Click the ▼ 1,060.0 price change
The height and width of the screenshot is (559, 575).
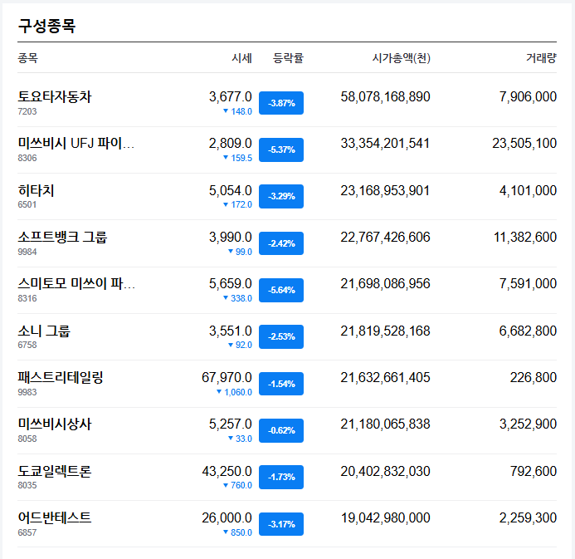coord(234,392)
